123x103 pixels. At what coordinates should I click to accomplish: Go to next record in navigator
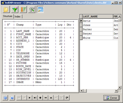30,98
